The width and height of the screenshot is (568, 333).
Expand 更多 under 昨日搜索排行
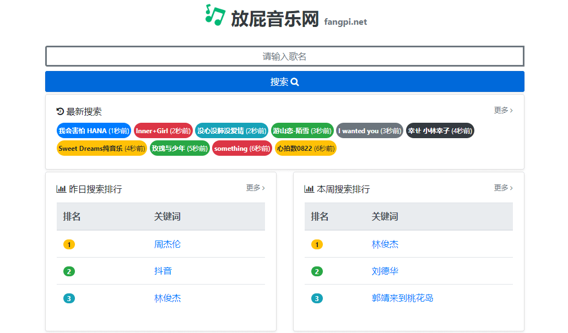click(254, 188)
